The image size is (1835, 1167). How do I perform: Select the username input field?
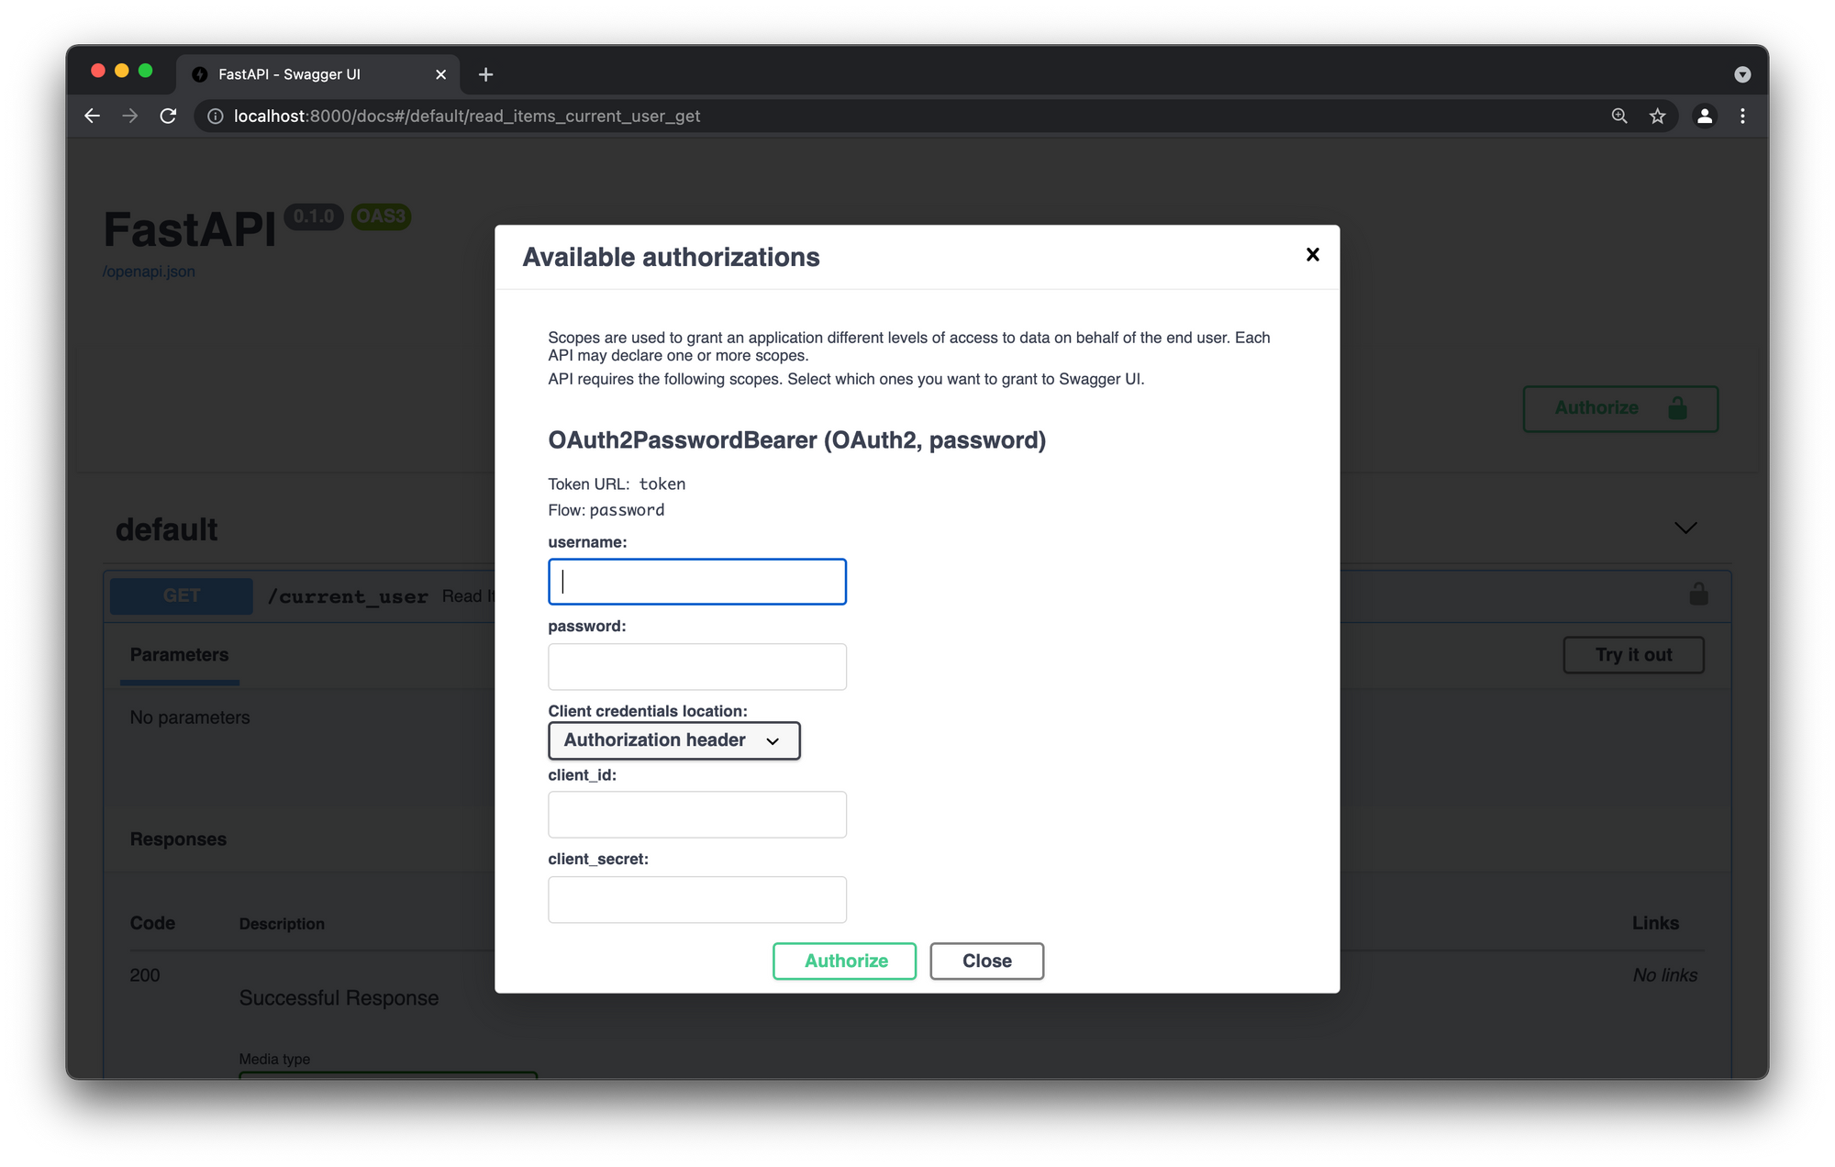[x=696, y=580]
